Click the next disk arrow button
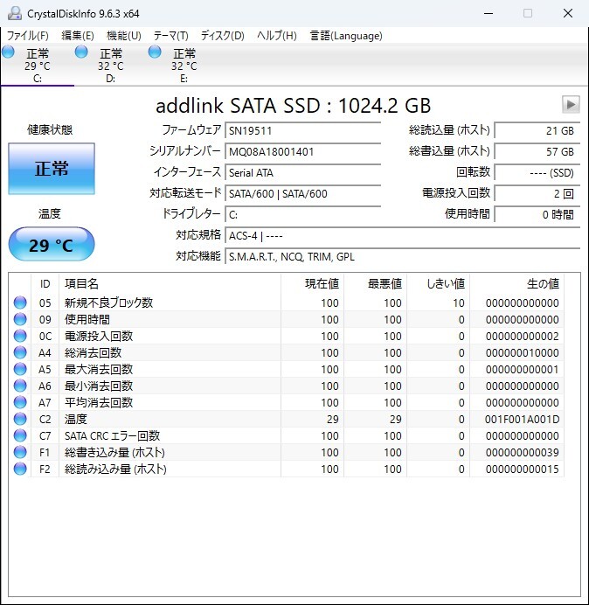The width and height of the screenshot is (589, 605). pyautogui.click(x=571, y=105)
